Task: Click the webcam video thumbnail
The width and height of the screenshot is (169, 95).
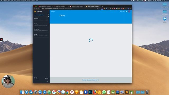Action: click(8, 82)
